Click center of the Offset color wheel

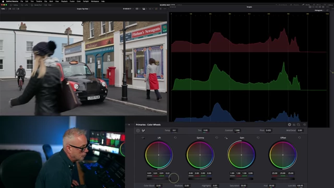coord(283,155)
